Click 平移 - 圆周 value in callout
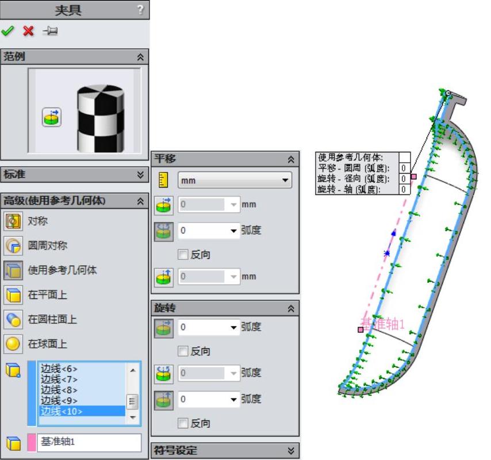 point(404,168)
